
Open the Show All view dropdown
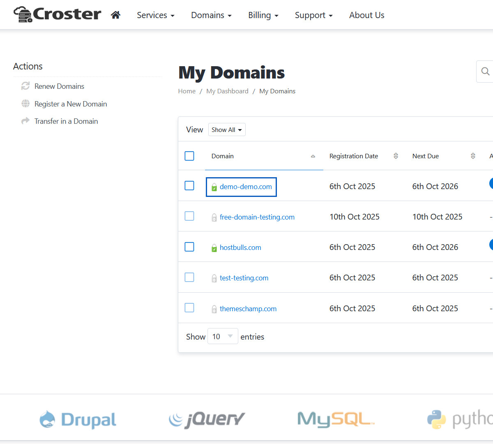(x=226, y=130)
